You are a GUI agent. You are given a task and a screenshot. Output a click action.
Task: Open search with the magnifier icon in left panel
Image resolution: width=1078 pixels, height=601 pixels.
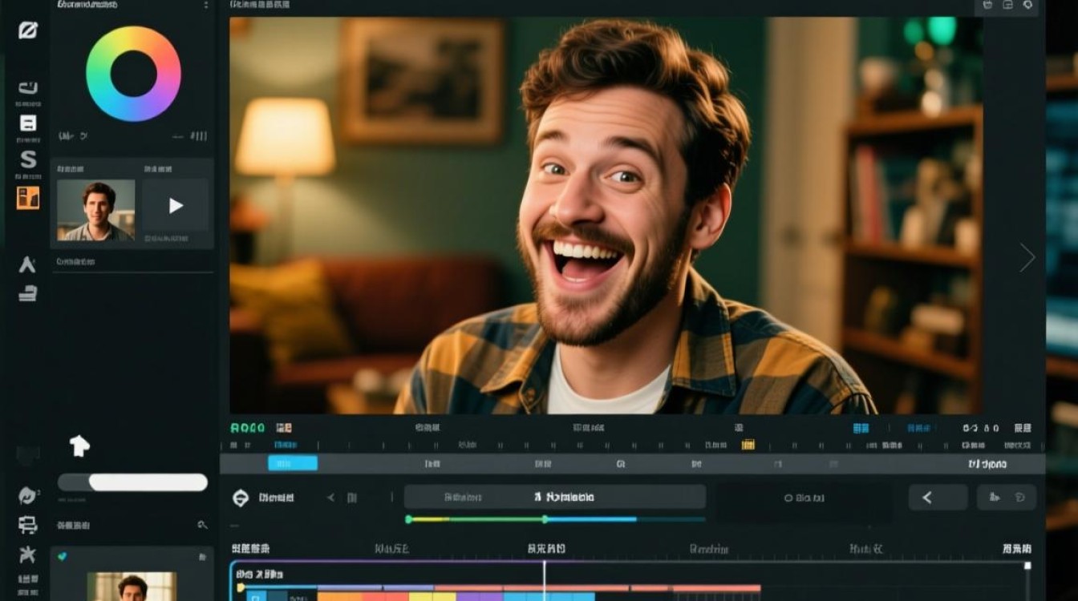tap(203, 525)
